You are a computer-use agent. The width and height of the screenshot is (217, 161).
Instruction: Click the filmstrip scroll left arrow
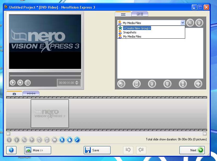[x=8, y=134]
